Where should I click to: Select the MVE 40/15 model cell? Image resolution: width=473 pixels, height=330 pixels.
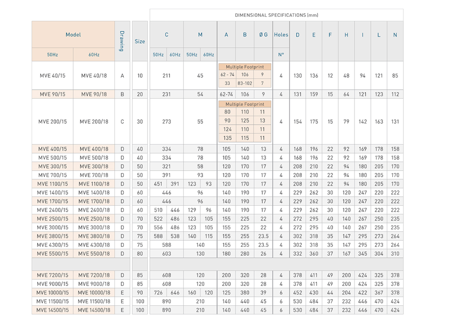pos(53,75)
